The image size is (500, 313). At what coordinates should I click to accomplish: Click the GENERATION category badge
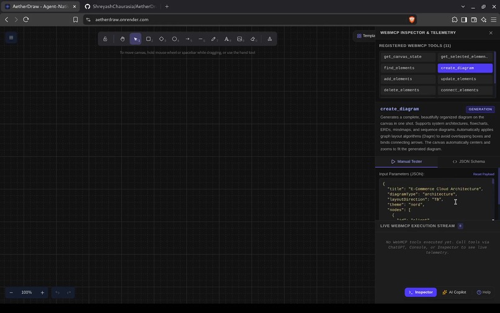pos(480,109)
